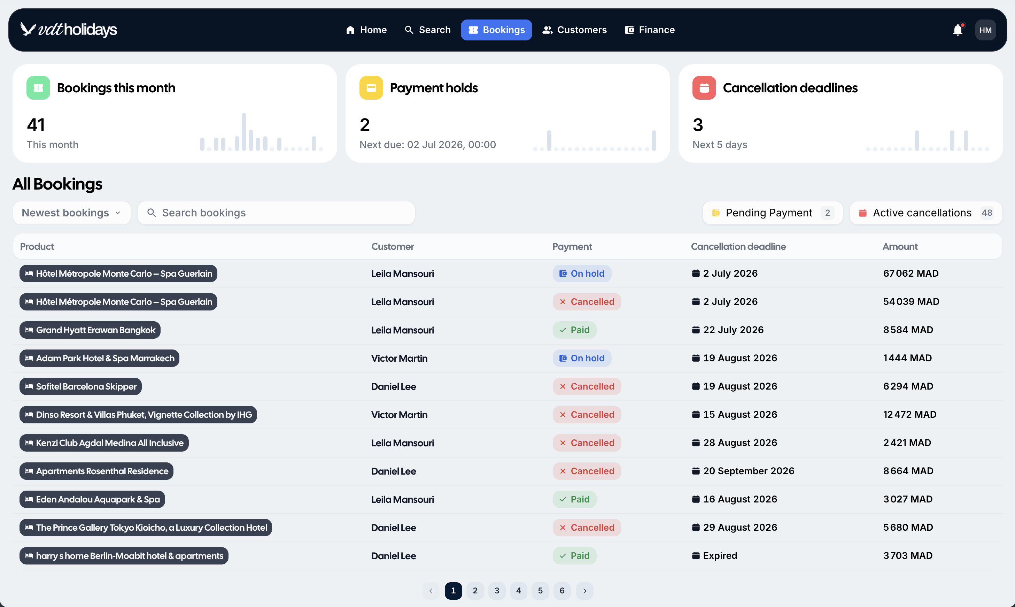
Task: Go to Home in the navigation
Action: pyautogui.click(x=366, y=30)
